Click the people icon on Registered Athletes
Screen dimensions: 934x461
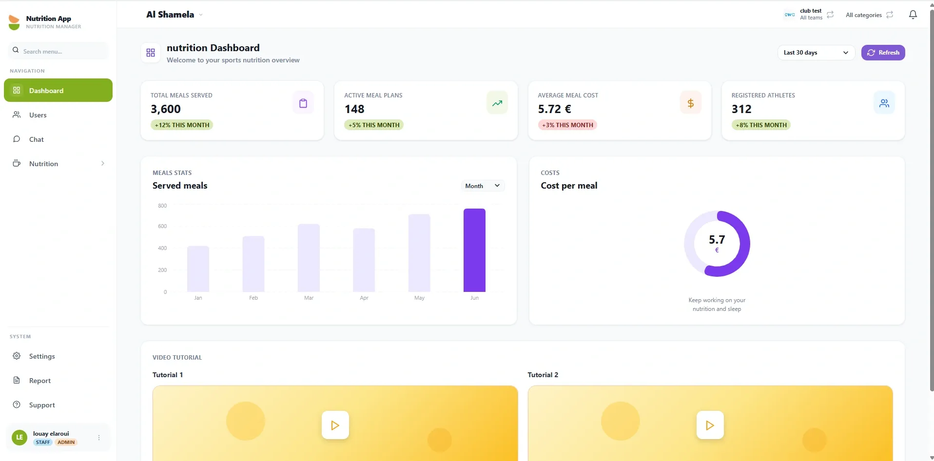(x=884, y=103)
